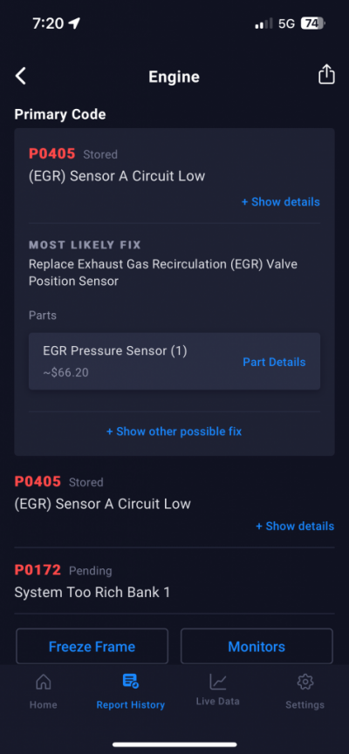Tap the Report History document icon

(131, 681)
